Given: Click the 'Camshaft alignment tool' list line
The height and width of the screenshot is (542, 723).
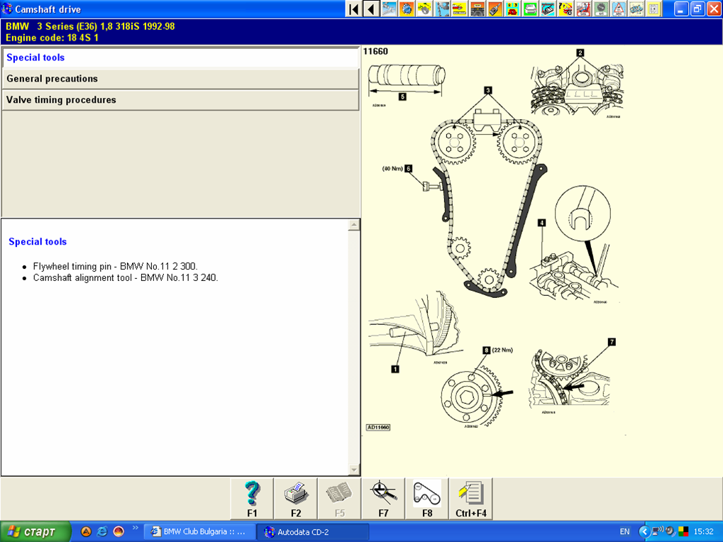Looking at the screenshot, I should click(126, 278).
